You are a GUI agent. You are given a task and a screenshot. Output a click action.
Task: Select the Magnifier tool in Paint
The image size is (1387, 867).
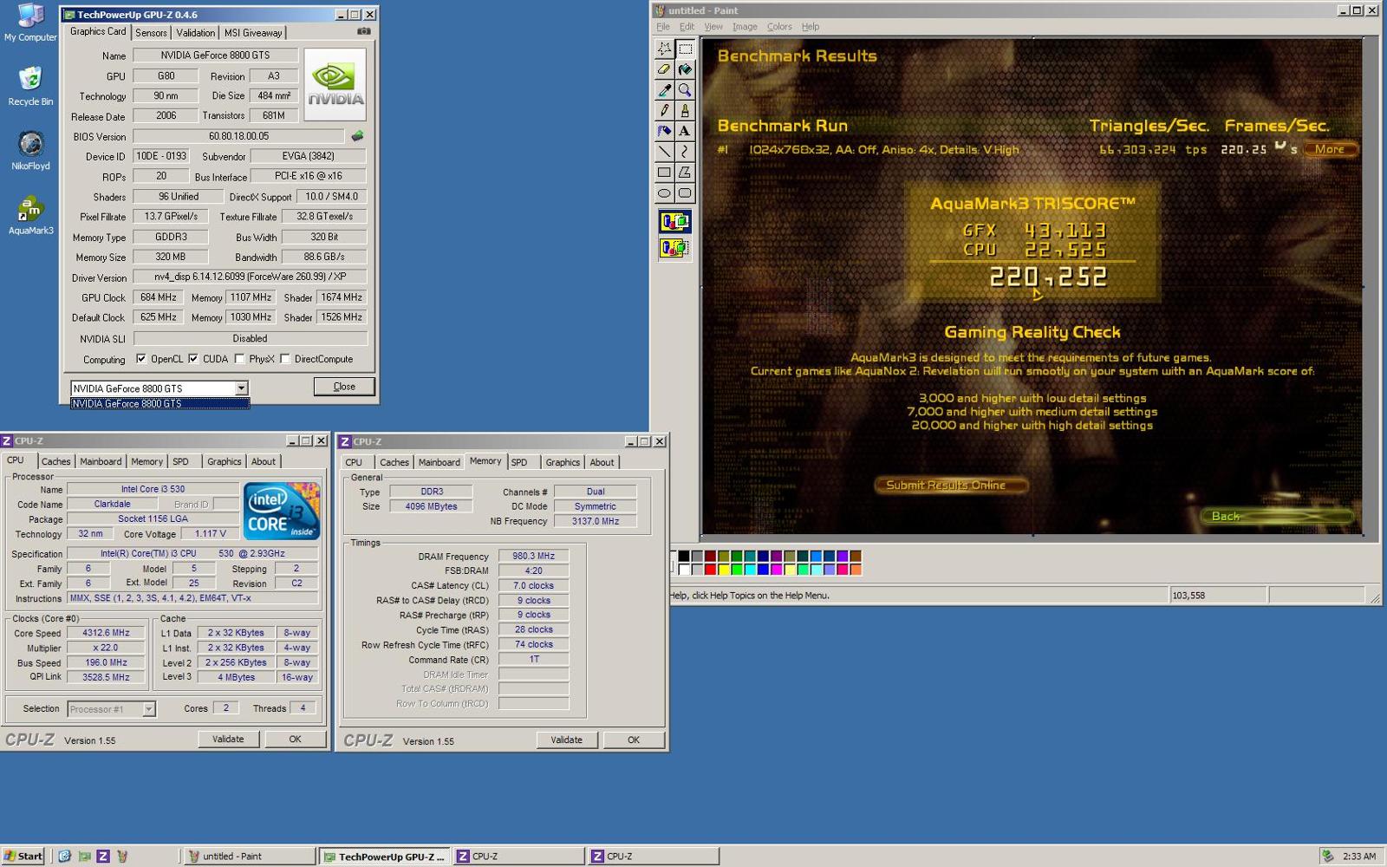click(685, 90)
